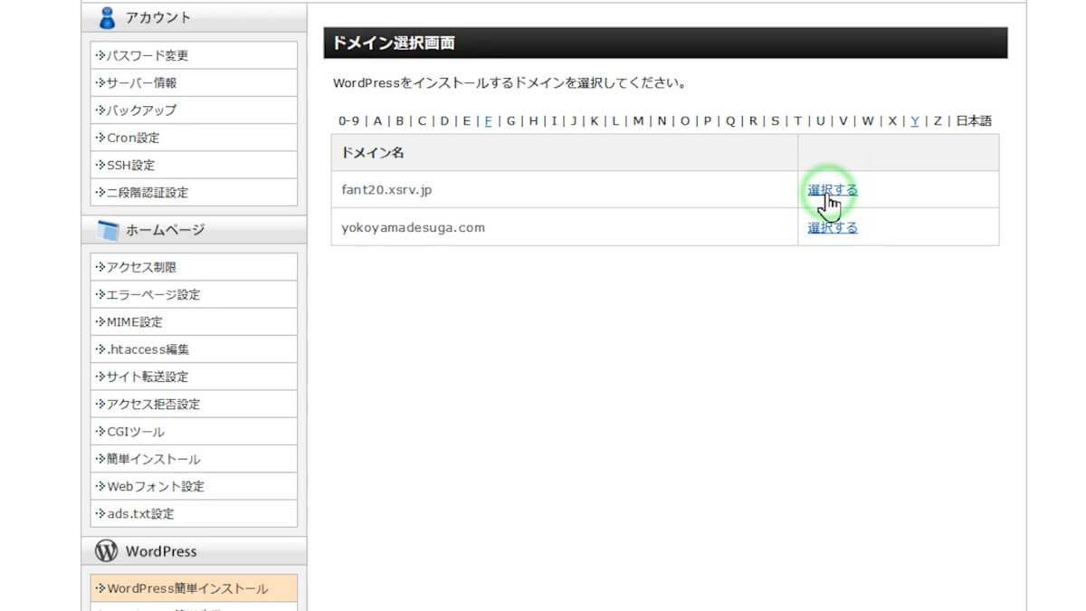
Task: Click the 日本語 domain filter
Action: tap(974, 120)
